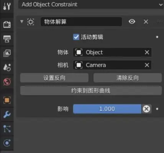Uncheck the 活动剪辑 checkbox
This screenshot has height=153, width=164.
(76, 37)
